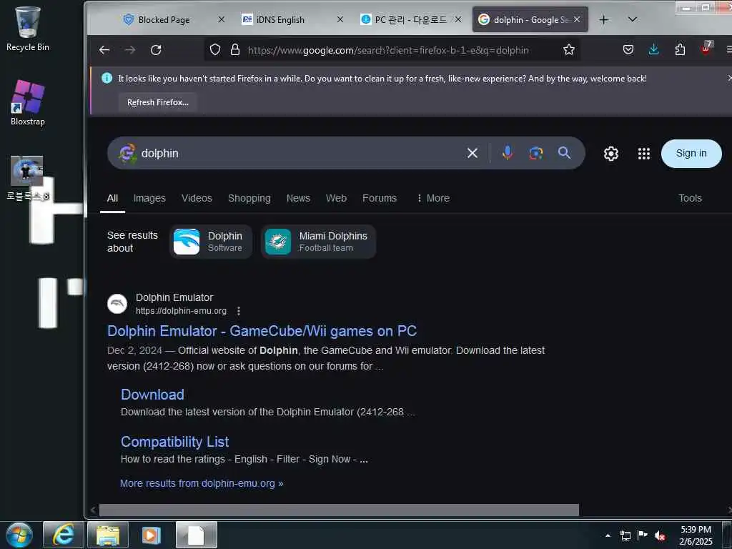732x549 pixels.
Task: Bookmark this page with the star
Action: pyautogui.click(x=568, y=50)
